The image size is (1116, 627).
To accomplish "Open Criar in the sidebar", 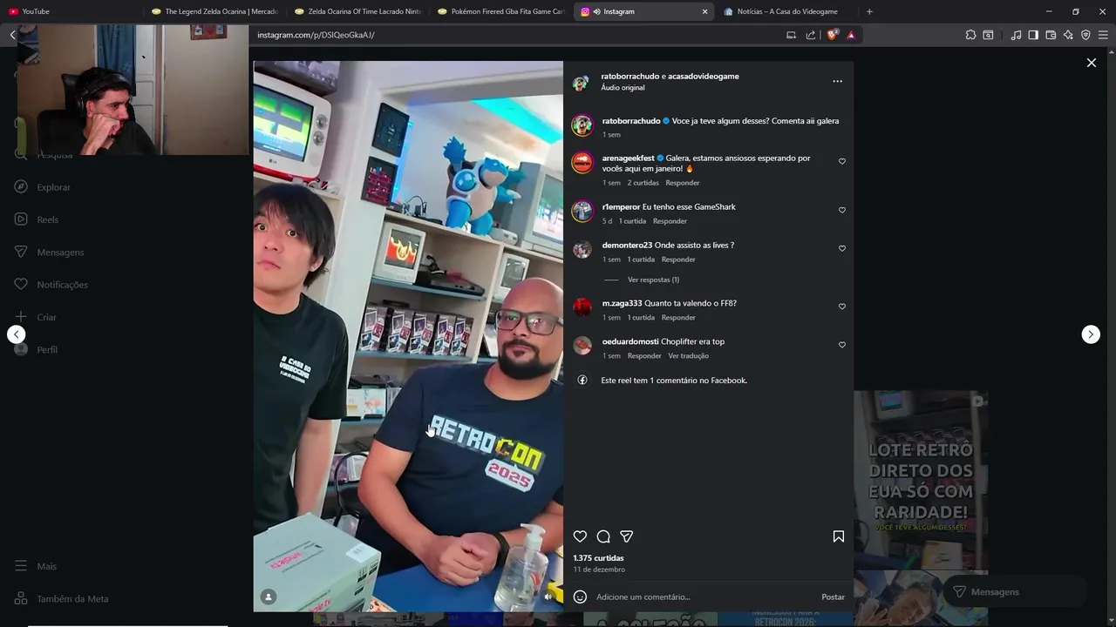I will pos(36,317).
